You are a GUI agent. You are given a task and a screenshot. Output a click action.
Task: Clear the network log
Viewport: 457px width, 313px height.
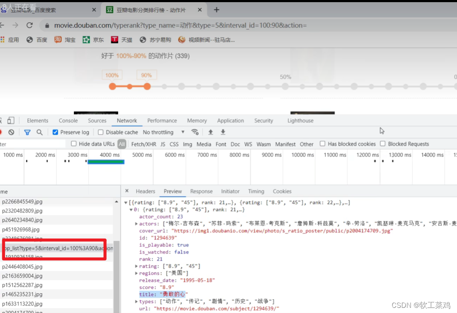tap(11, 132)
